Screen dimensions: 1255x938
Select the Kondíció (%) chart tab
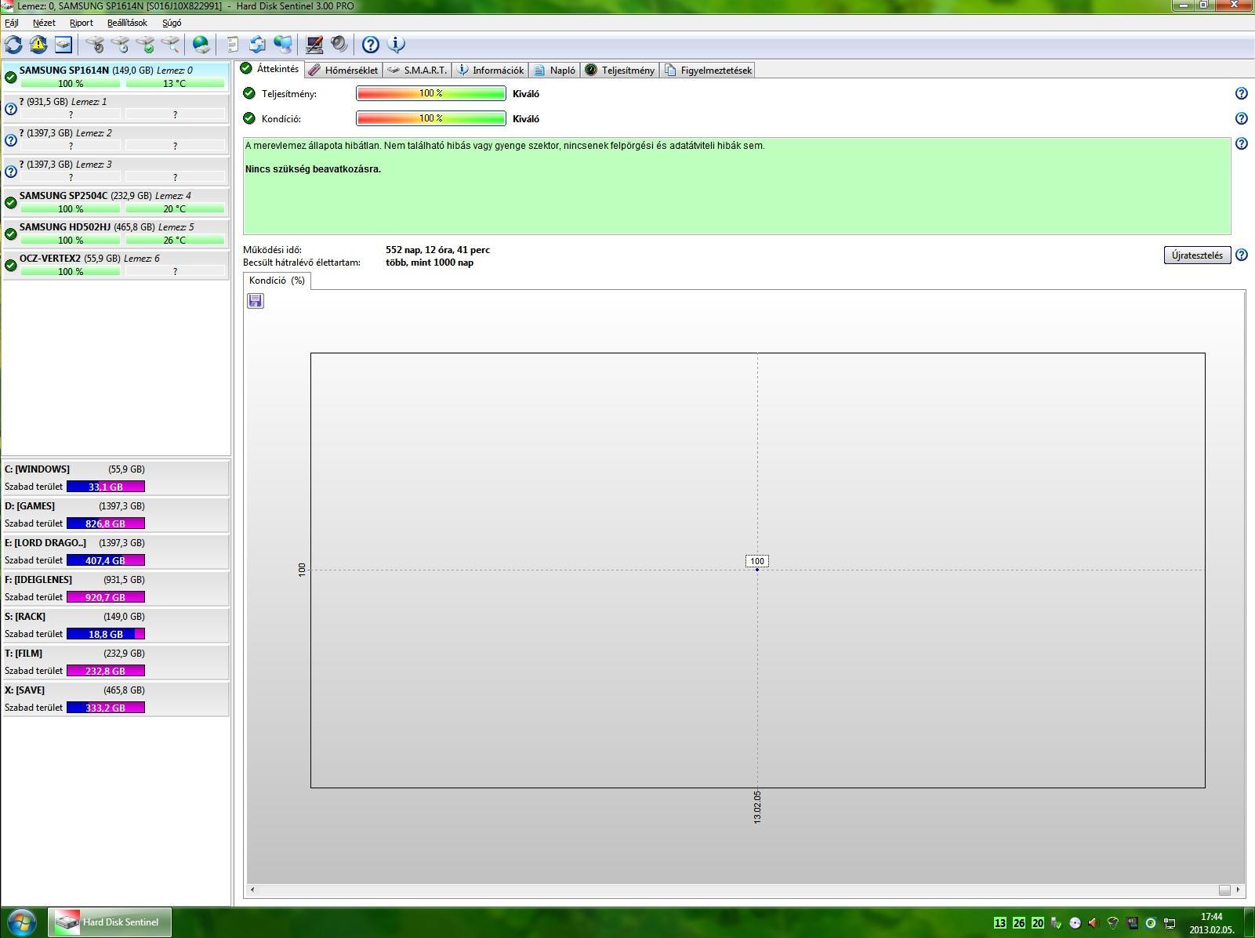277,281
